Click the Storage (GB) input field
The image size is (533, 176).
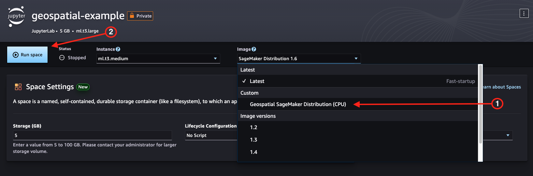pos(92,135)
